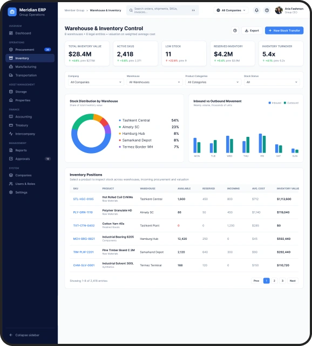Image resolution: width=312 pixels, height=346 pixels.
Task: Click the search orders input field
Action: pyautogui.click(x=162, y=10)
